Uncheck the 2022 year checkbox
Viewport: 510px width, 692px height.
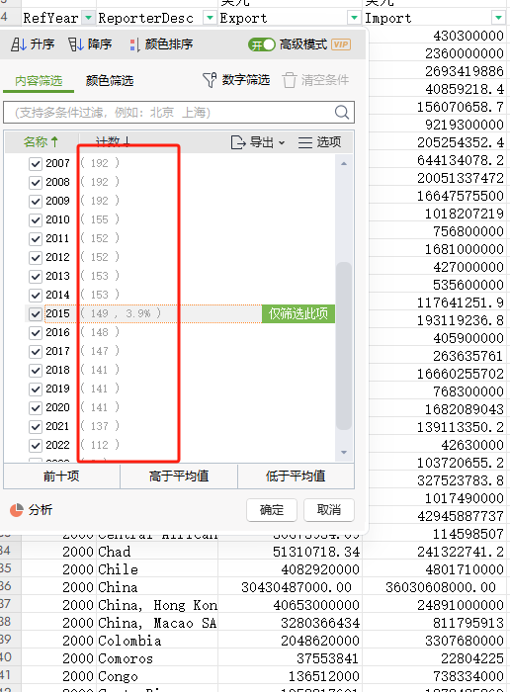click(x=36, y=445)
